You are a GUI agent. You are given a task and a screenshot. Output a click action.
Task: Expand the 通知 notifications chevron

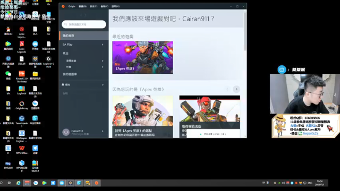pos(103,85)
